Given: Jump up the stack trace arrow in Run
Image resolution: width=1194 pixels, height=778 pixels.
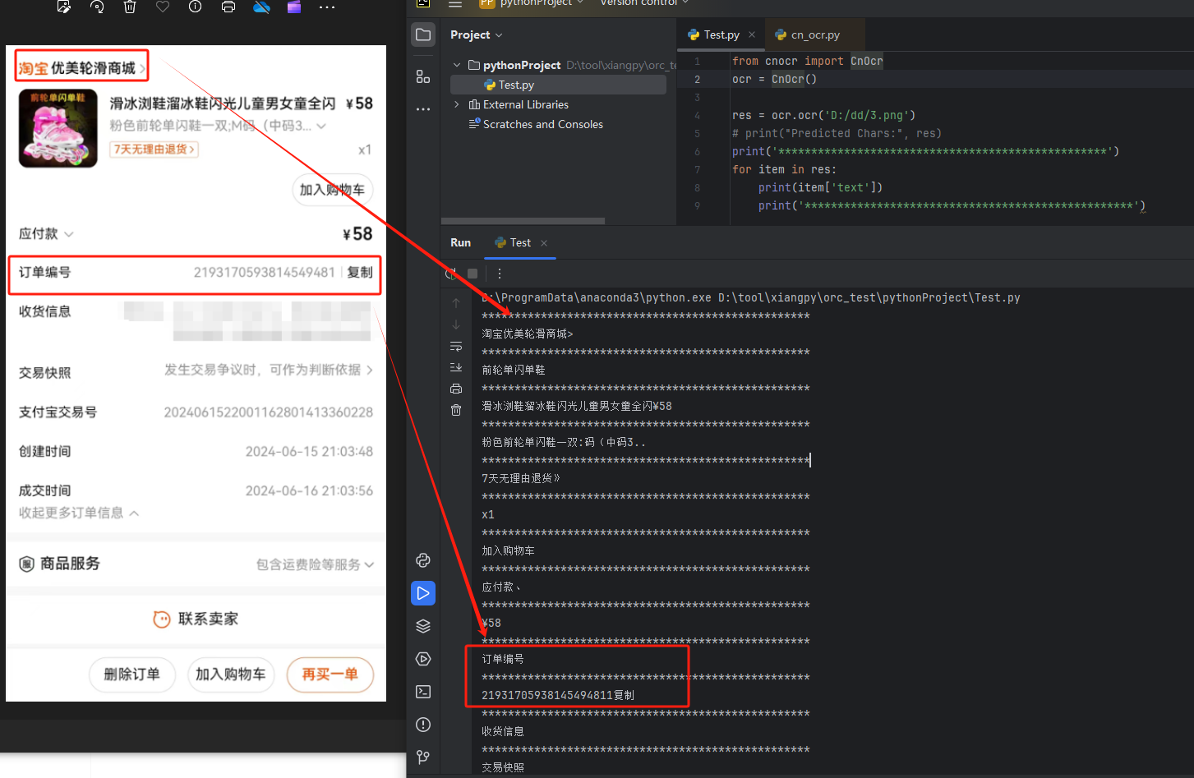Looking at the screenshot, I should (456, 303).
